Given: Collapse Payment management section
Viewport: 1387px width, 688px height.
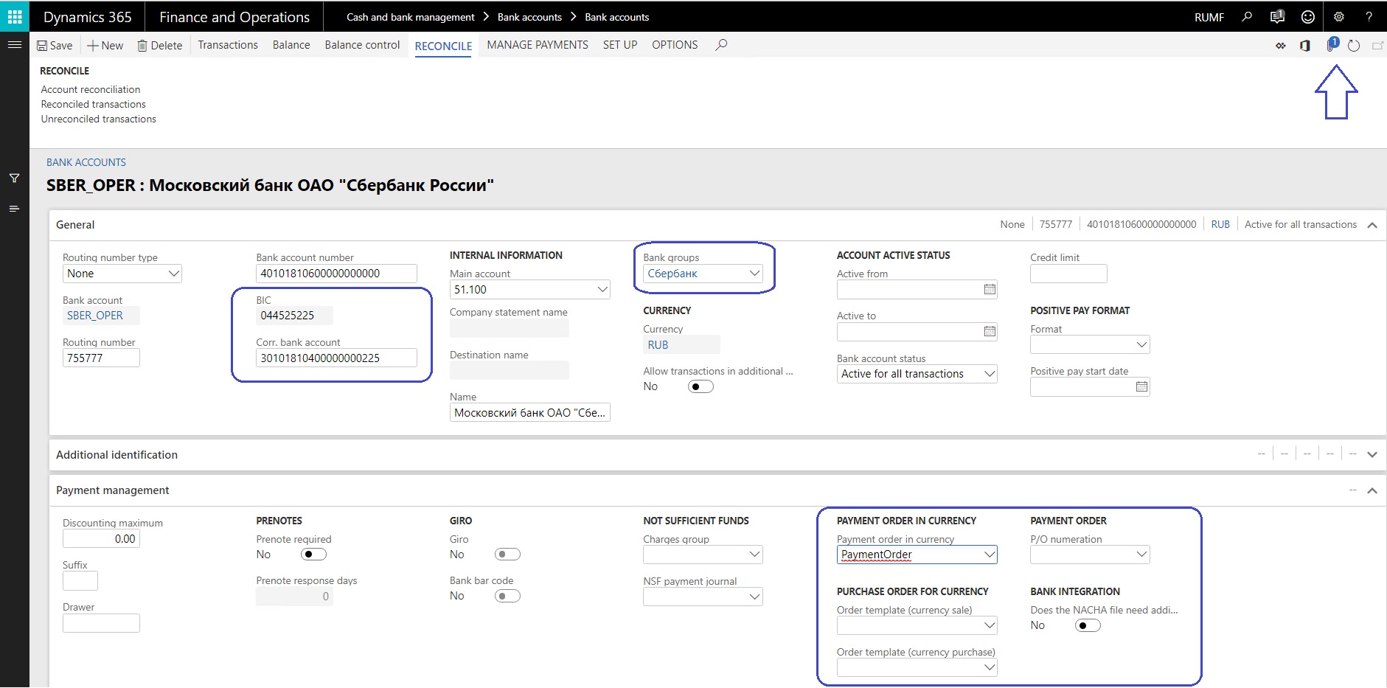Looking at the screenshot, I should point(1372,490).
